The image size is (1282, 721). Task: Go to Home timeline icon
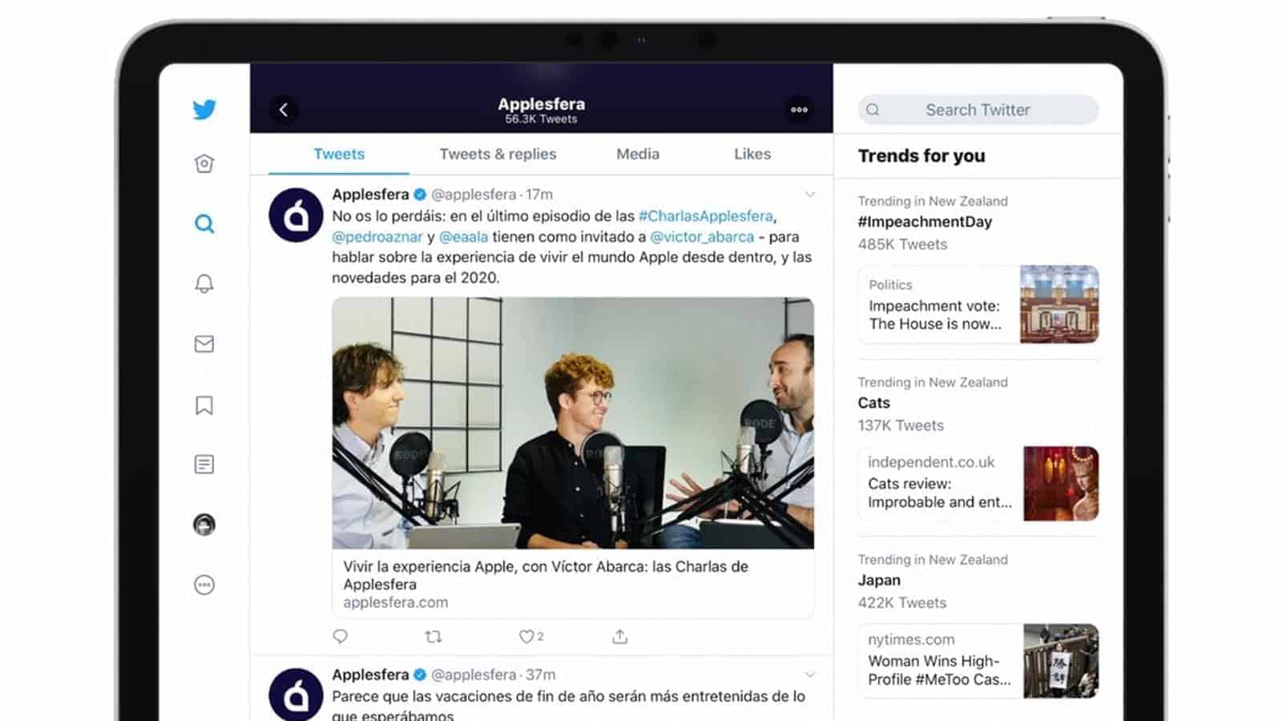[204, 163]
